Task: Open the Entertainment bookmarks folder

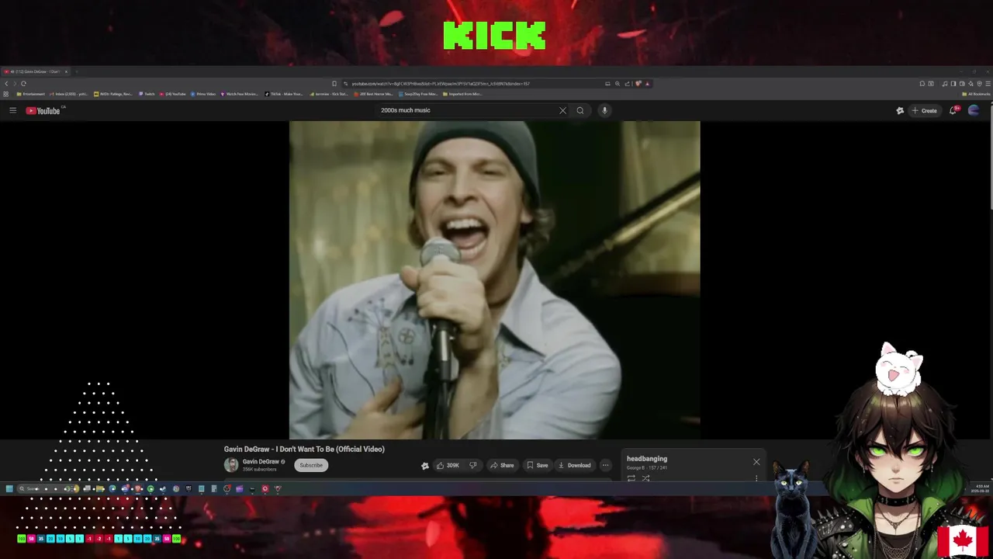Action: (x=31, y=94)
